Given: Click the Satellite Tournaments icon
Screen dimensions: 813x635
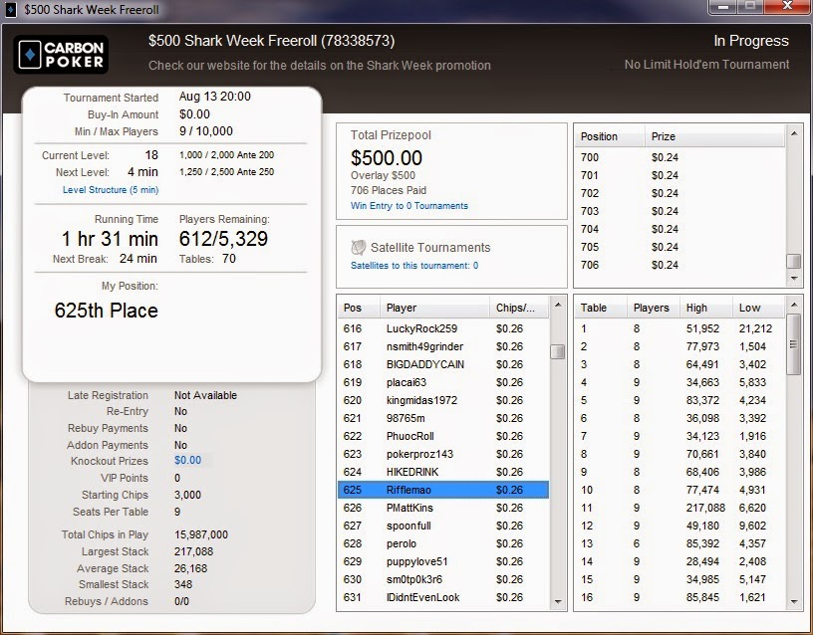Looking at the screenshot, I should [x=359, y=248].
